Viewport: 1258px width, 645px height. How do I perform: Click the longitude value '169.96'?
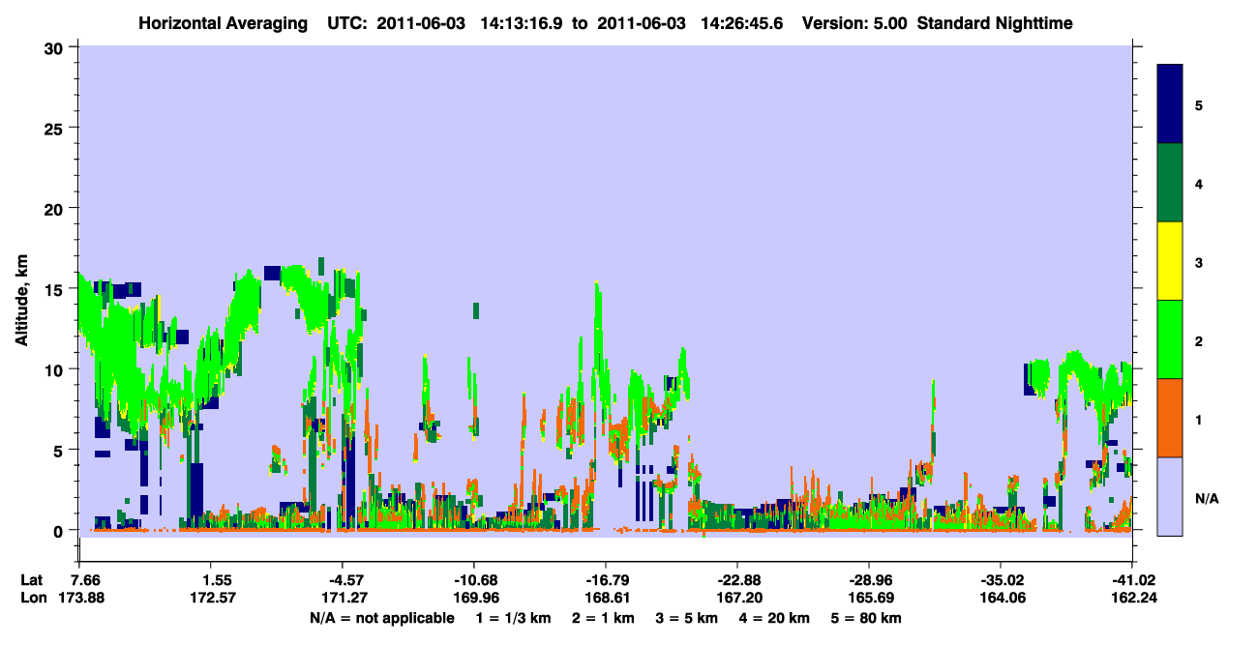pyautogui.click(x=474, y=598)
